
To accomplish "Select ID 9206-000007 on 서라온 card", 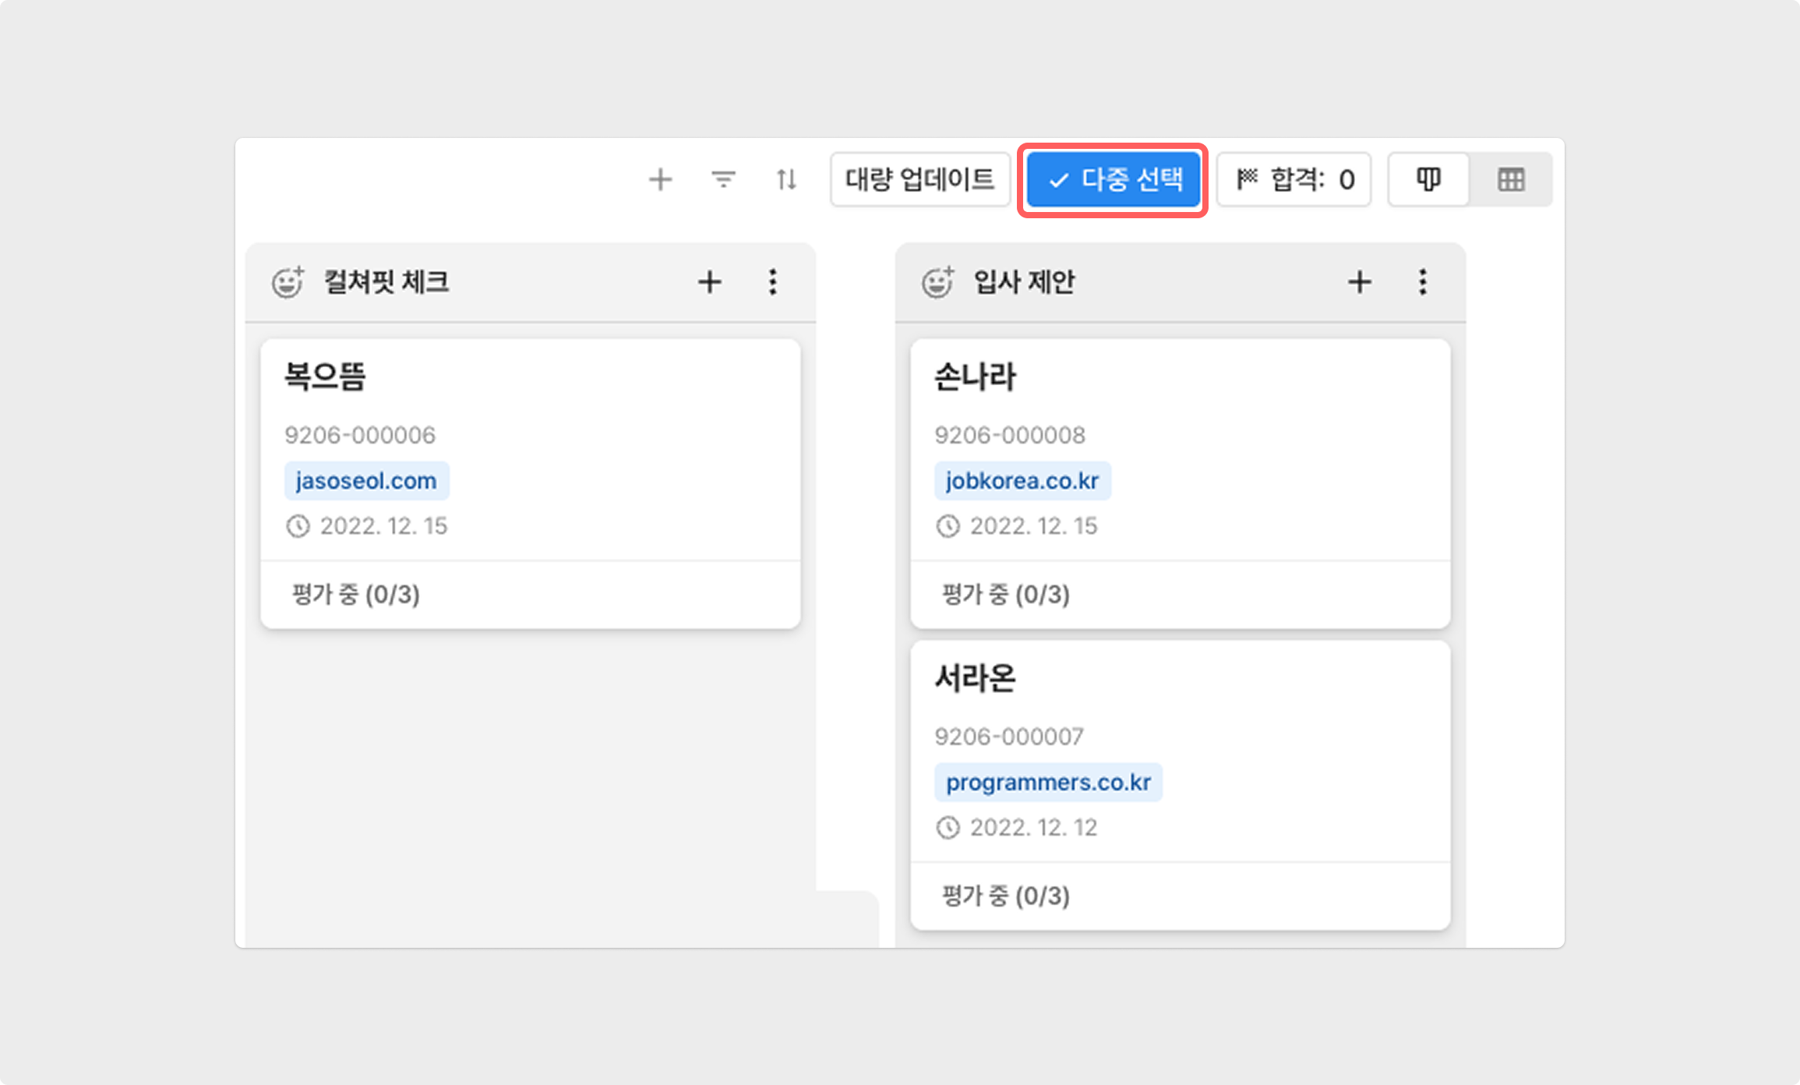I will pos(1009,737).
